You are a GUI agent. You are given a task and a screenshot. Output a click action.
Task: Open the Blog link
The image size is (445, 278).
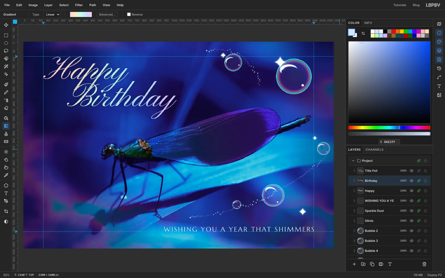[x=416, y=5]
